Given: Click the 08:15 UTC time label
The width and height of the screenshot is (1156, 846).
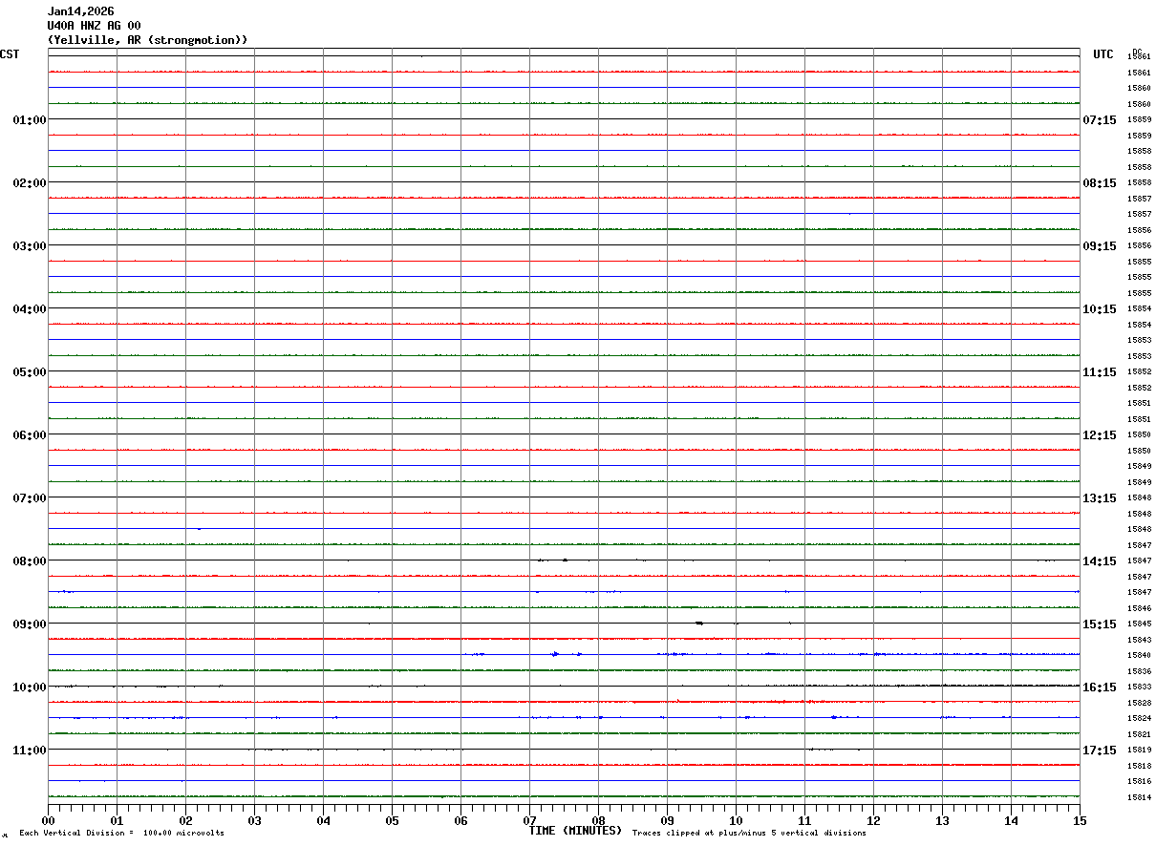Looking at the screenshot, I should 1100,182.
